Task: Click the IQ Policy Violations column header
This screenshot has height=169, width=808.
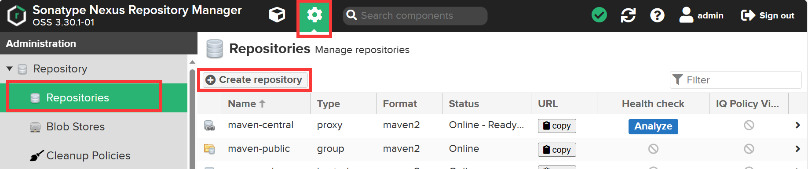Action: pyautogui.click(x=749, y=104)
